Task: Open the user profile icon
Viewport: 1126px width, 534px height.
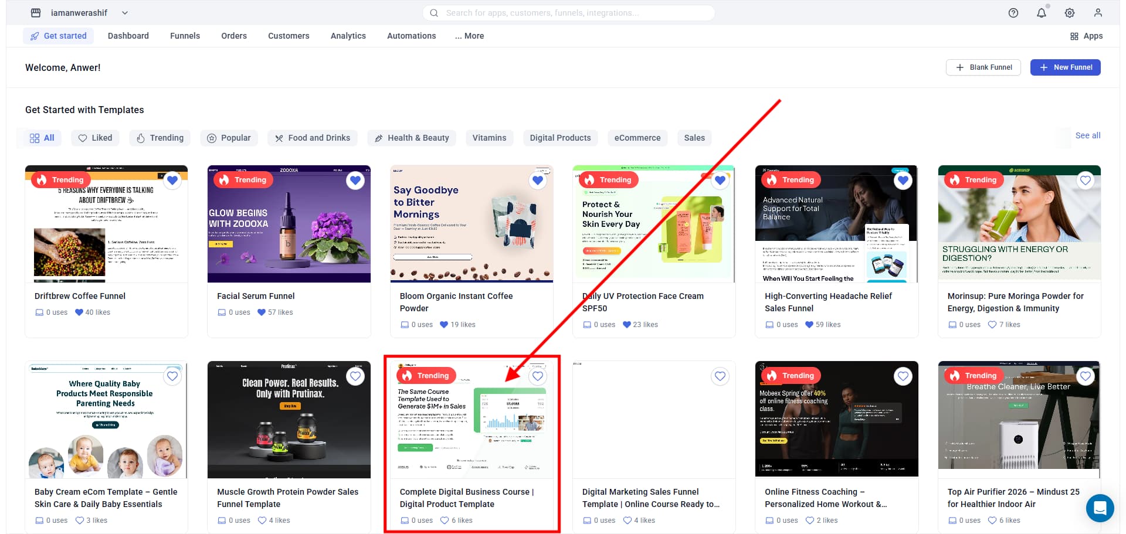Action: (1097, 13)
